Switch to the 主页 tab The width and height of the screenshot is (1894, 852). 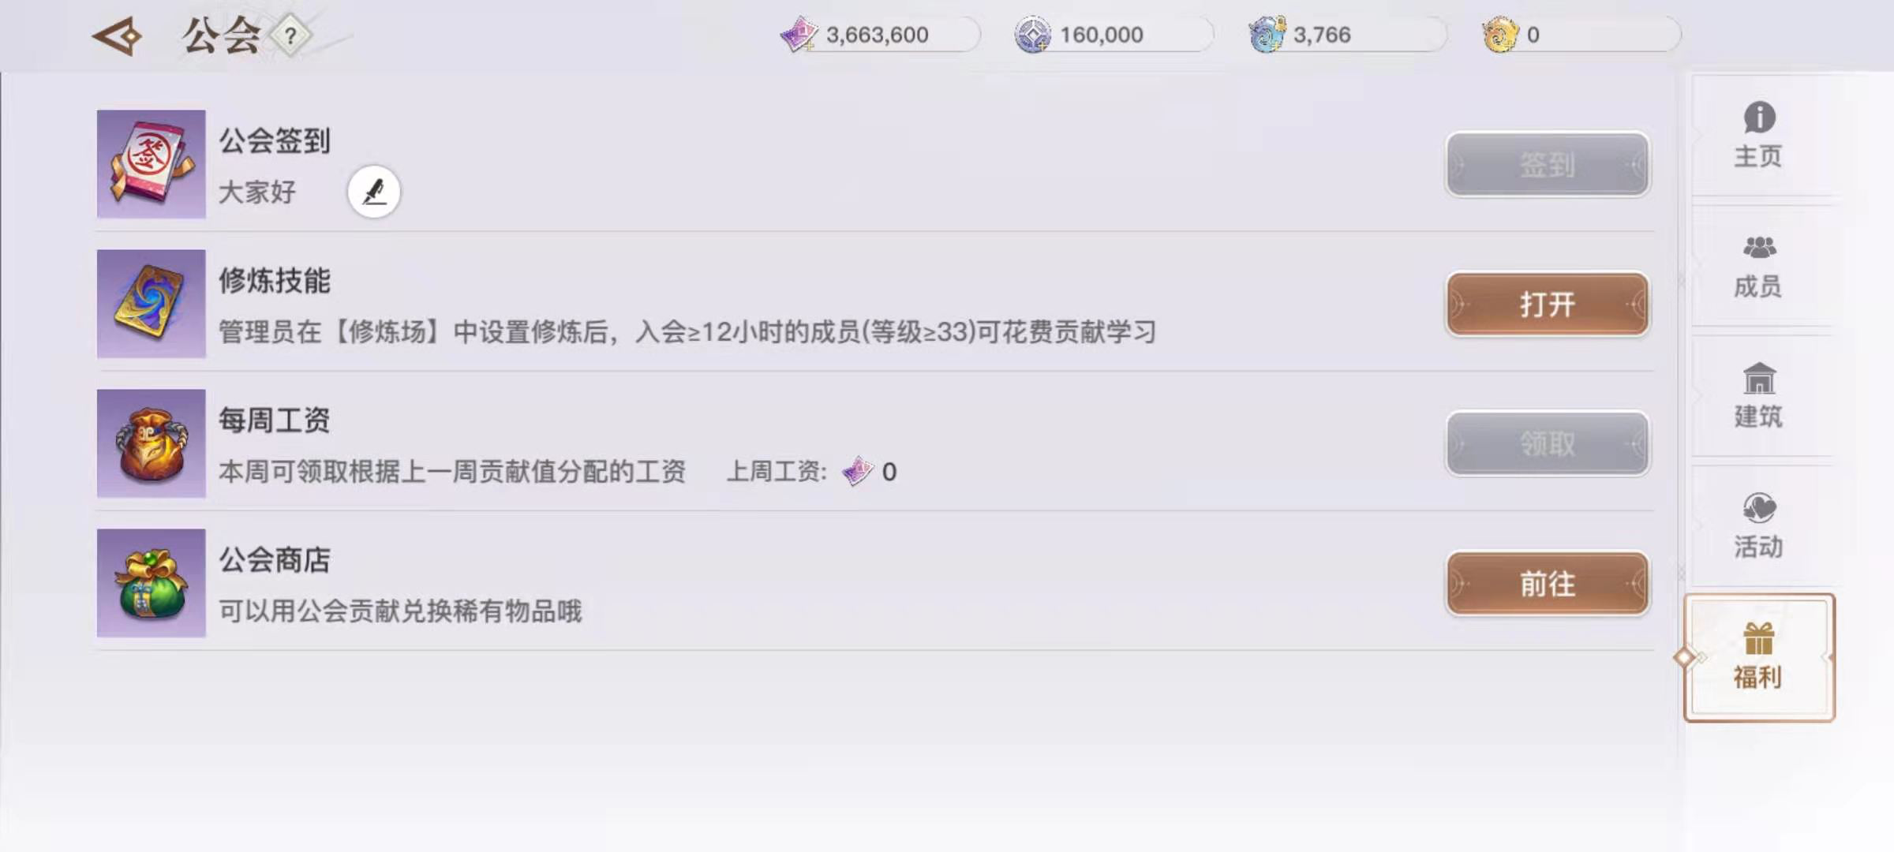1759,136
